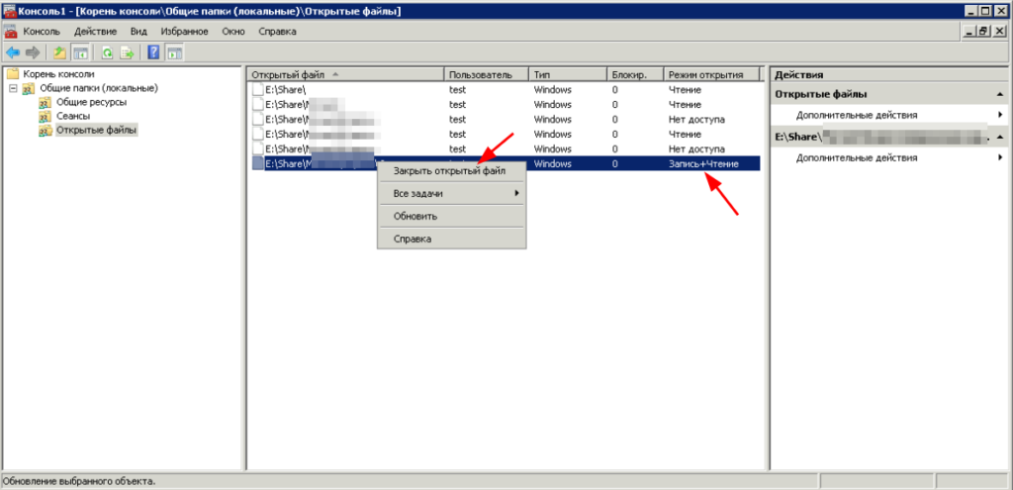
Task: Click the console icon in title bar
Action: pos(9,11)
